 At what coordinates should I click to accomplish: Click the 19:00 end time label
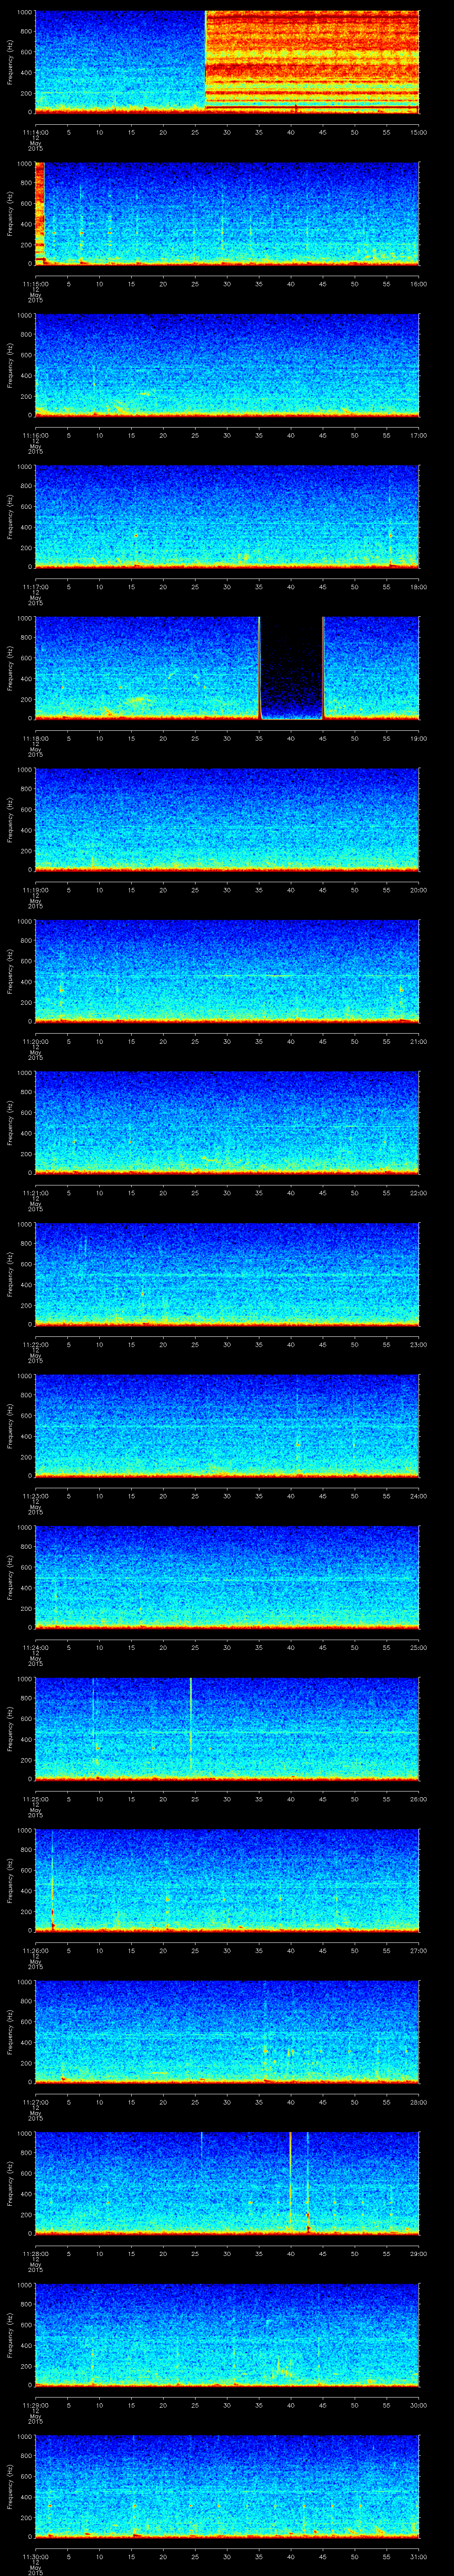(418, 738)
